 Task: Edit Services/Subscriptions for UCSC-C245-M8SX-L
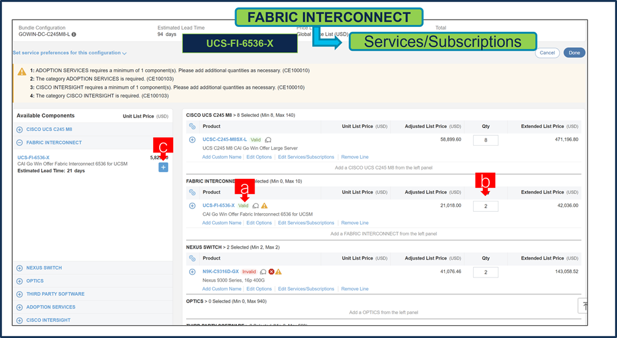[x=306, y=157]
